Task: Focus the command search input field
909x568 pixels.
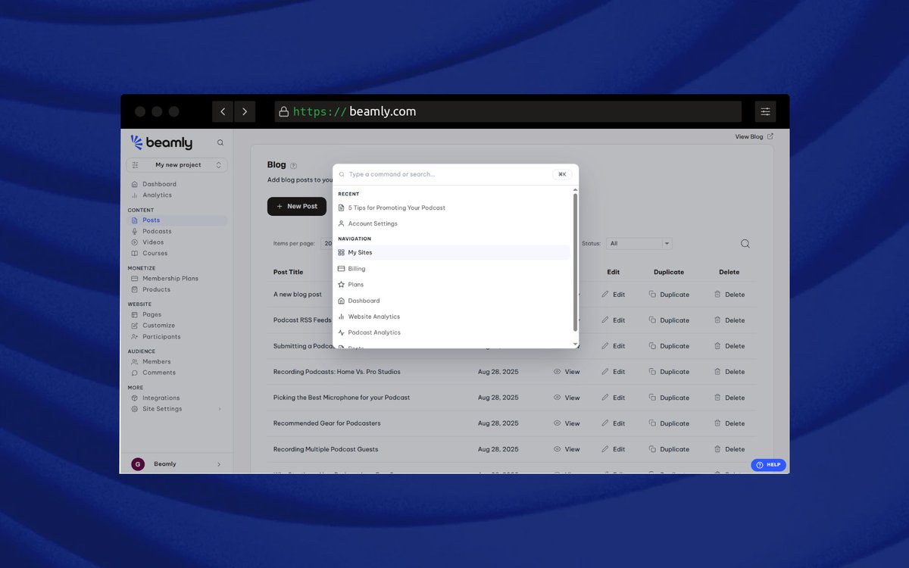Action: click(x=448, y=174)
